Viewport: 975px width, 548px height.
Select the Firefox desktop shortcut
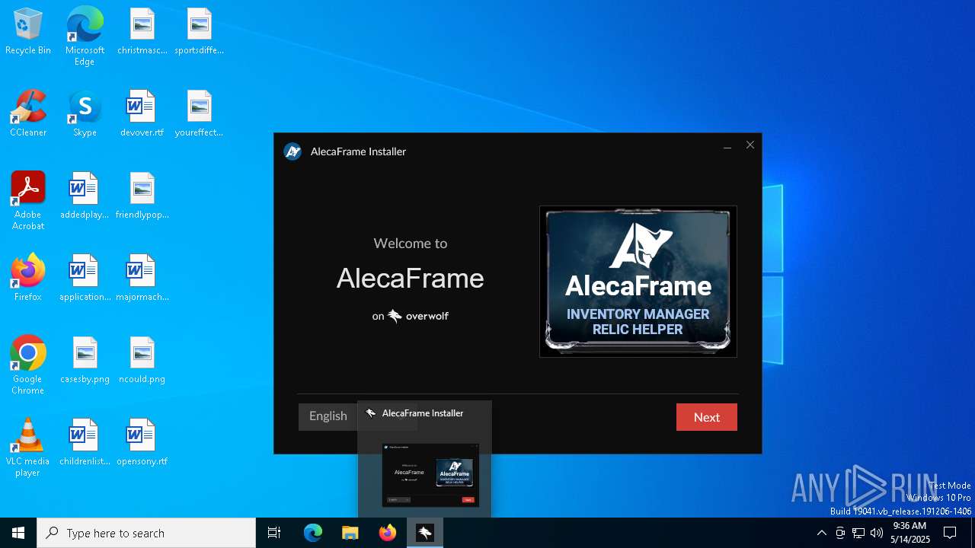click(x=28, y=278)
